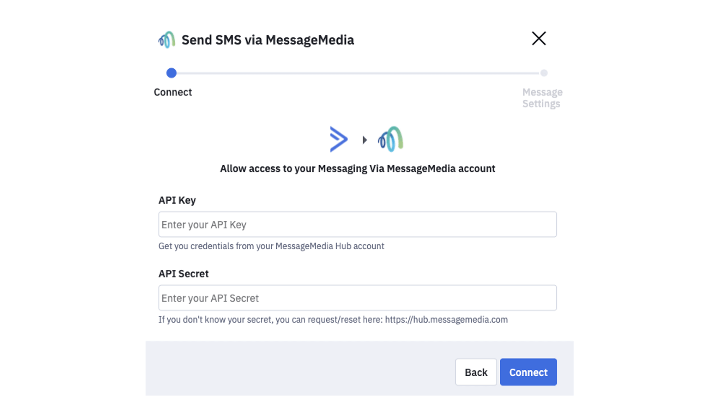The image size is (721, 405).
Task: Dismiss the dialog using the X icon
Action: click(539, 39)
